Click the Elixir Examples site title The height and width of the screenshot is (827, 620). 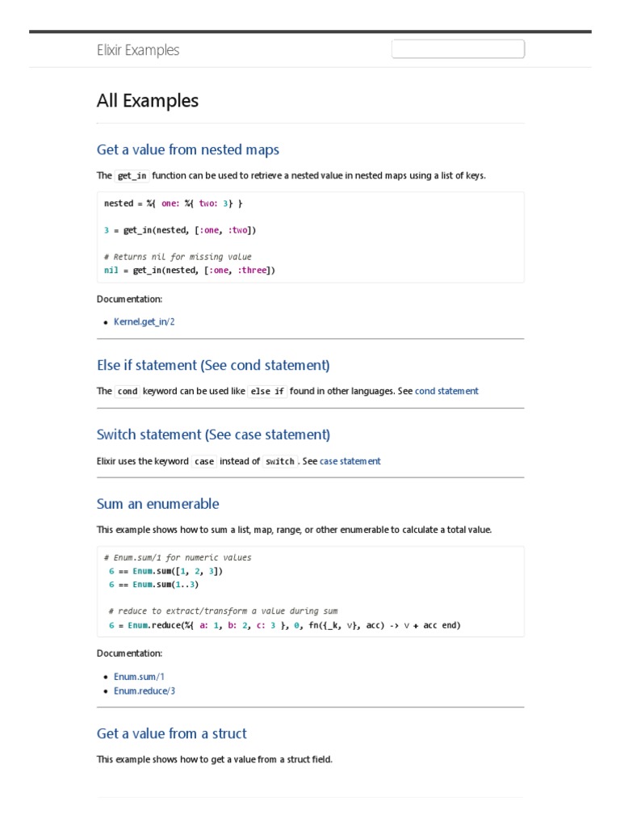pos(138,50)
